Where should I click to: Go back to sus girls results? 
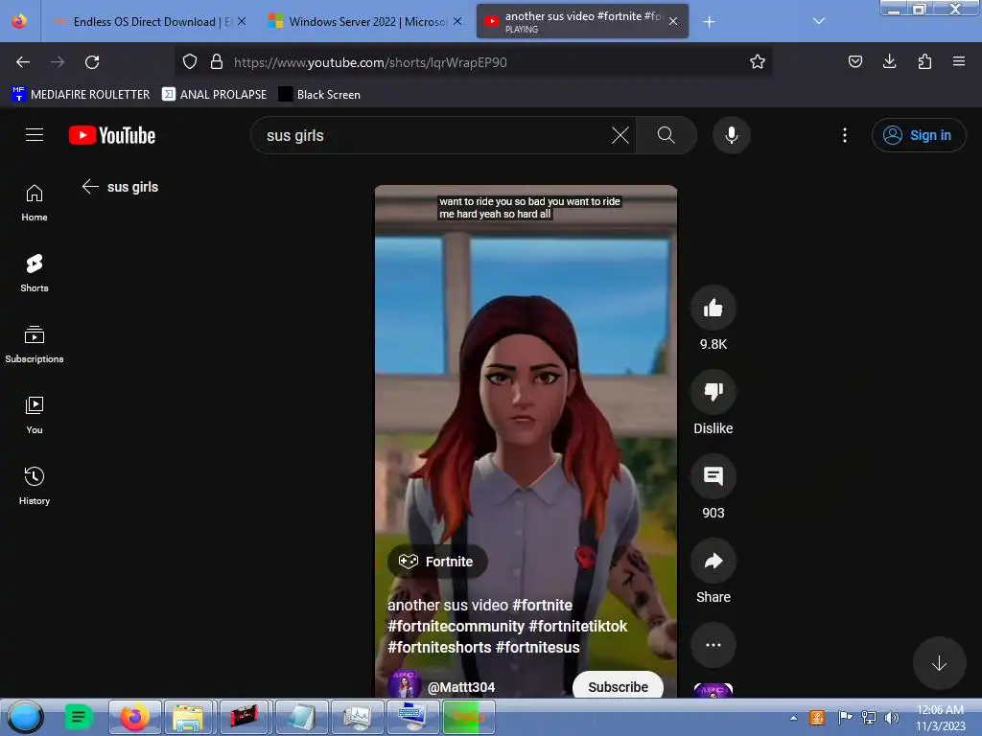click(90, 187)
